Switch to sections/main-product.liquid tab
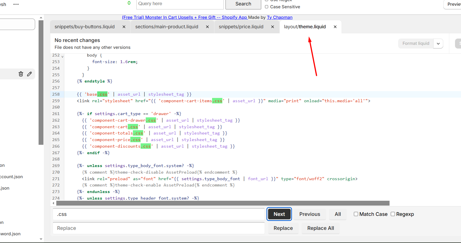The width and height of the screenshot is (461, 243). tap(167, 27)
